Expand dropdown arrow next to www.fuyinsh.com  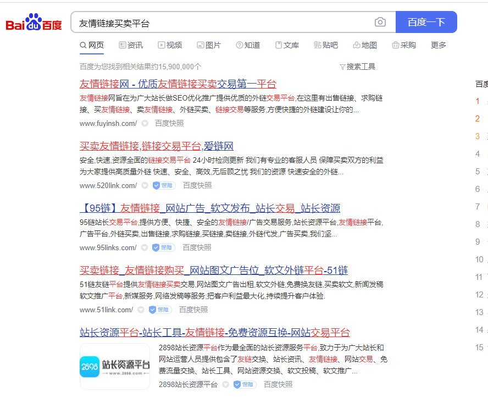pyautogui.click(x=145, y=124)
